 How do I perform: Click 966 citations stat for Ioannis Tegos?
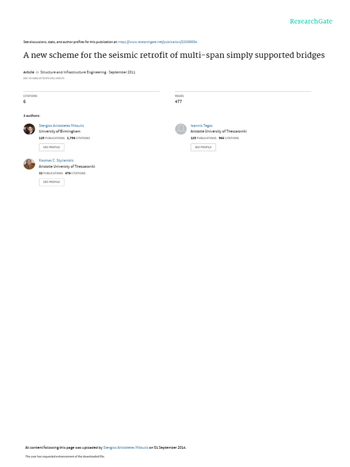229,138
